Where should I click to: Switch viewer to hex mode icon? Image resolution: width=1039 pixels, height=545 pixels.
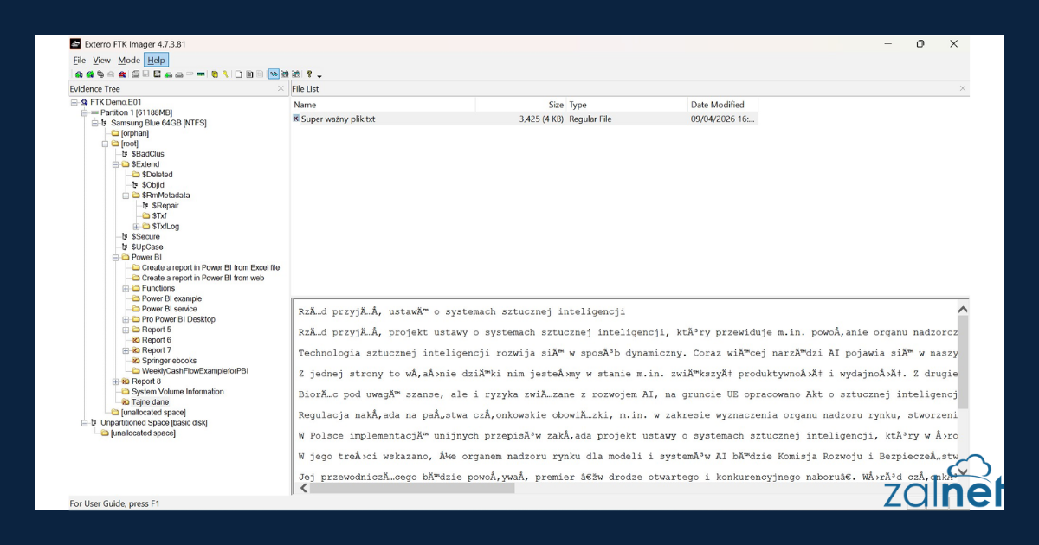click(x=295, y=74)
